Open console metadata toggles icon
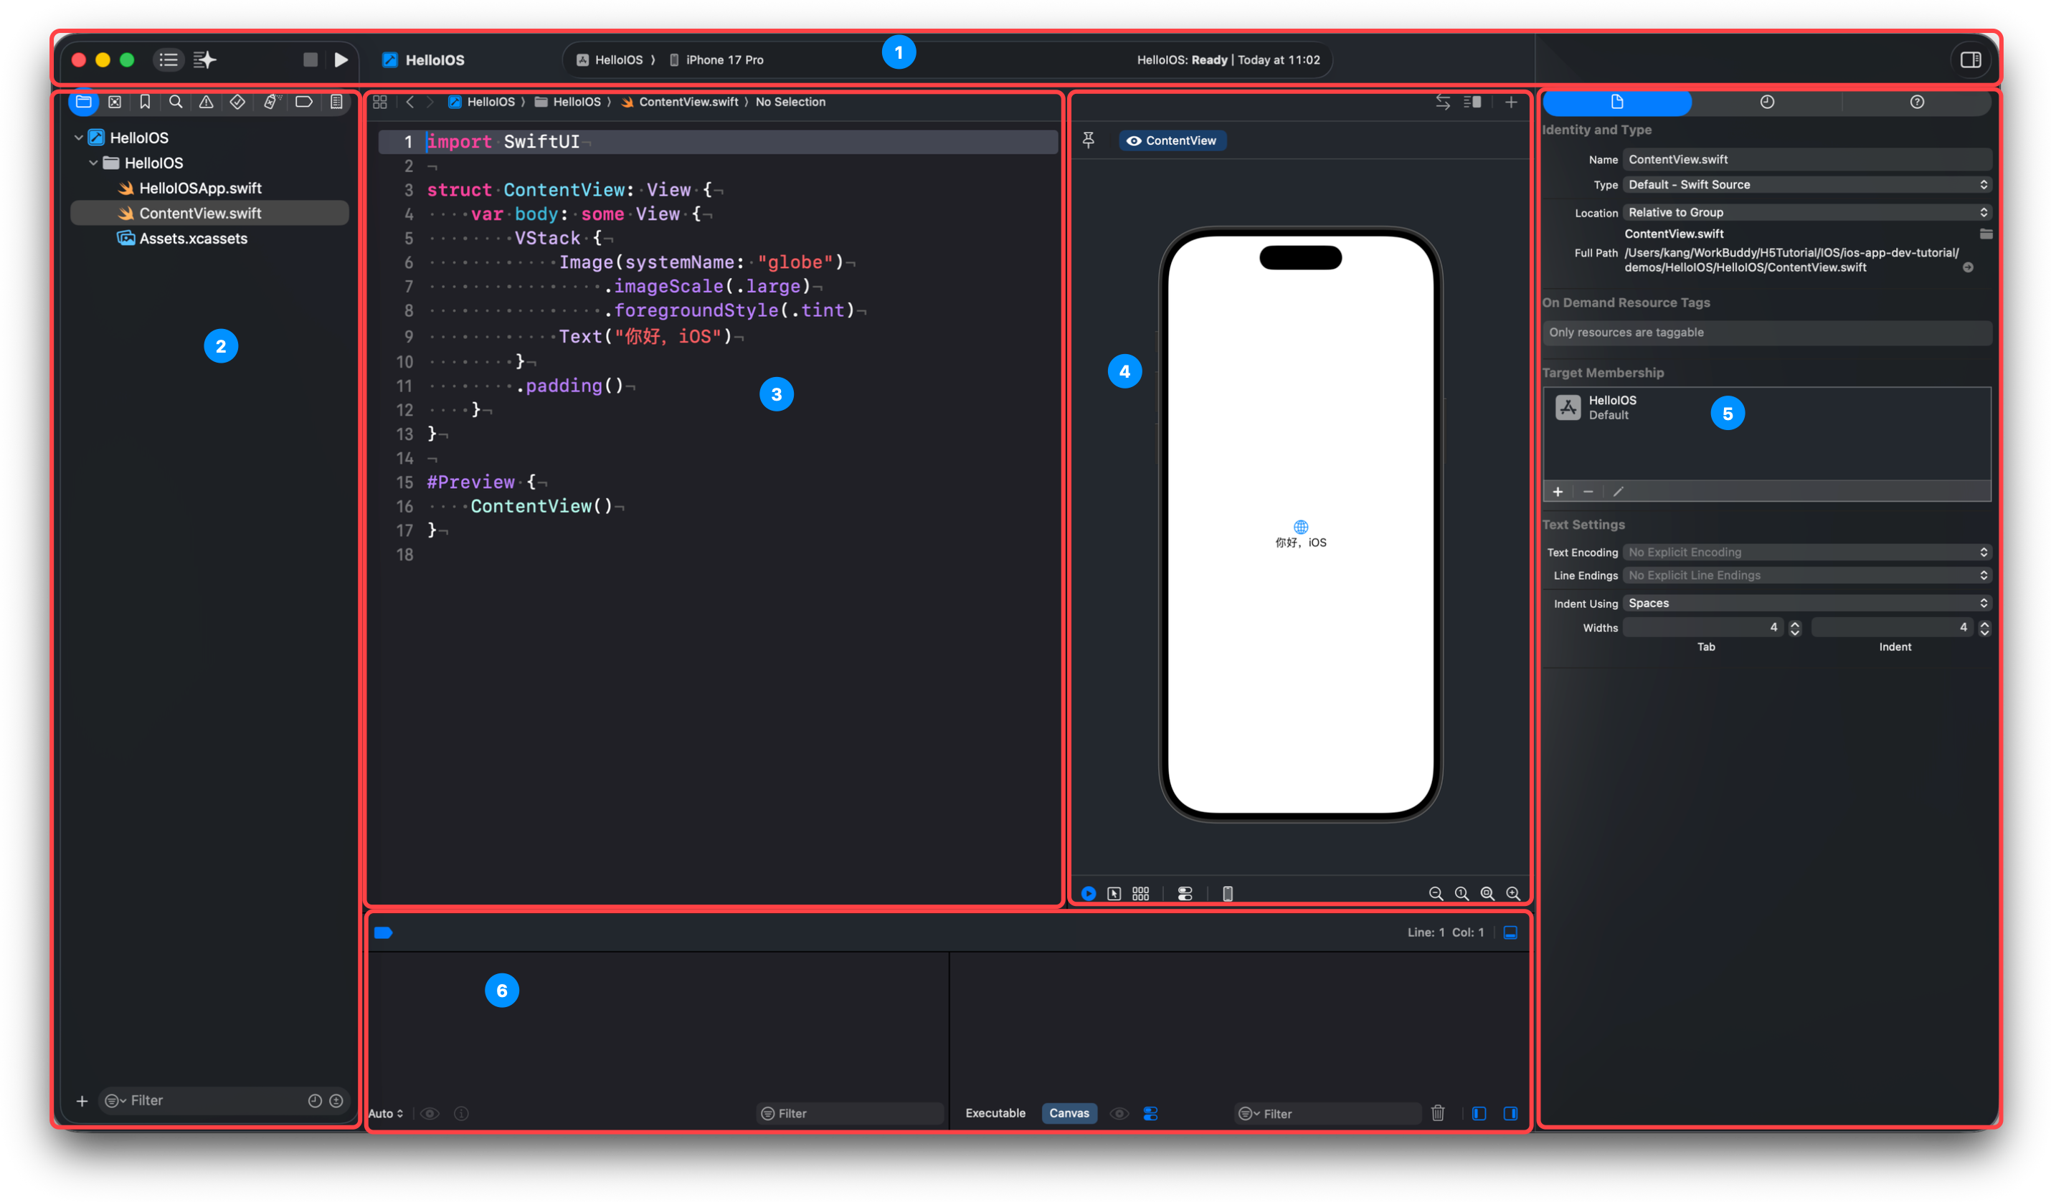Viewport: 2051px width, 1202px height. [x=1150, y=1113]
